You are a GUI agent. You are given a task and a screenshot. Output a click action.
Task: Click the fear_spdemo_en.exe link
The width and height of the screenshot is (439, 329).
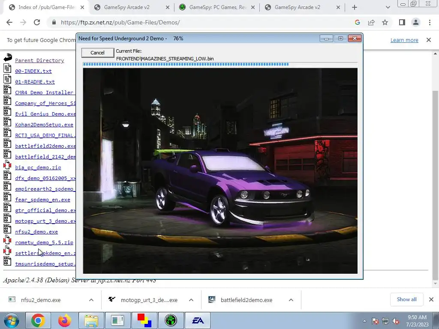(x=42, y=200)
